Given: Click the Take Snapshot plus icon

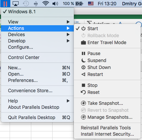Looking at the screenshot, I should 83,103.
